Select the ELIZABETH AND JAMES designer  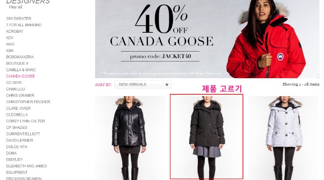point(26,166)
